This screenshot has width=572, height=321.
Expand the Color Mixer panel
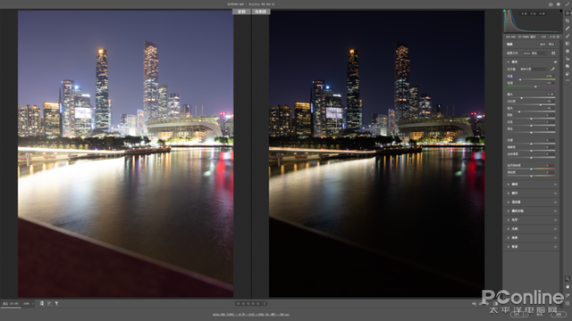(509, 202)
